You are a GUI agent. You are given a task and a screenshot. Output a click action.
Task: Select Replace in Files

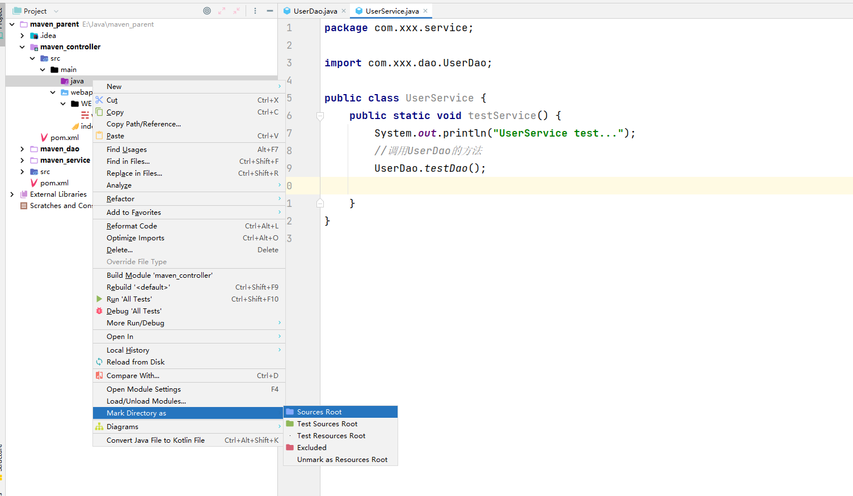point(189,173)
